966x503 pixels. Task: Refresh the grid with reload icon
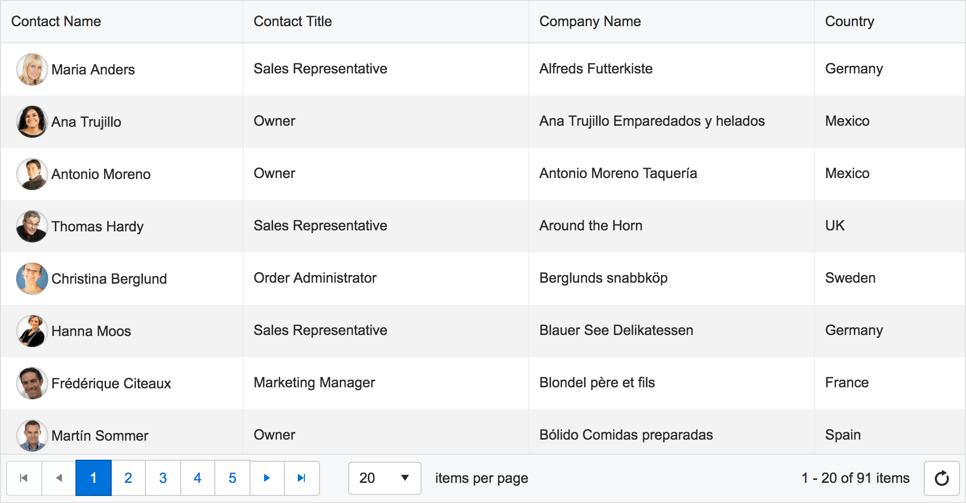pyautogui.click(x=941, y=478)
